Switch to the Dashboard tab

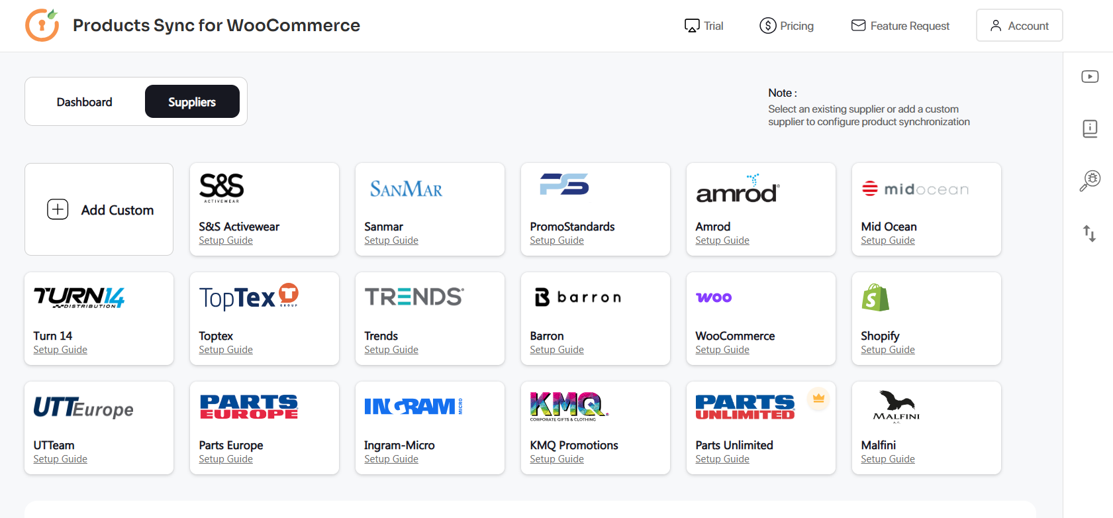click(x=84, y=102)
